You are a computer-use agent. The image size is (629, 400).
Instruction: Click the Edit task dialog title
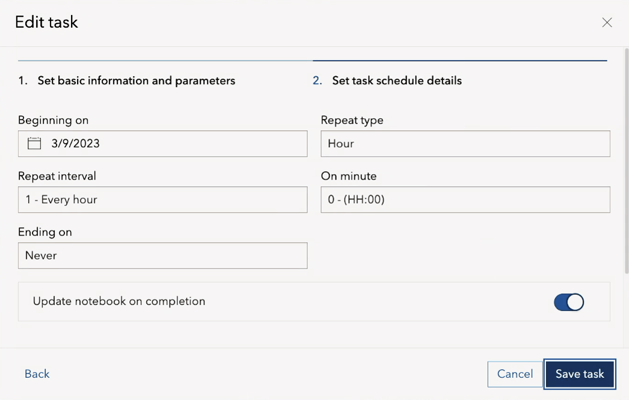46,23
